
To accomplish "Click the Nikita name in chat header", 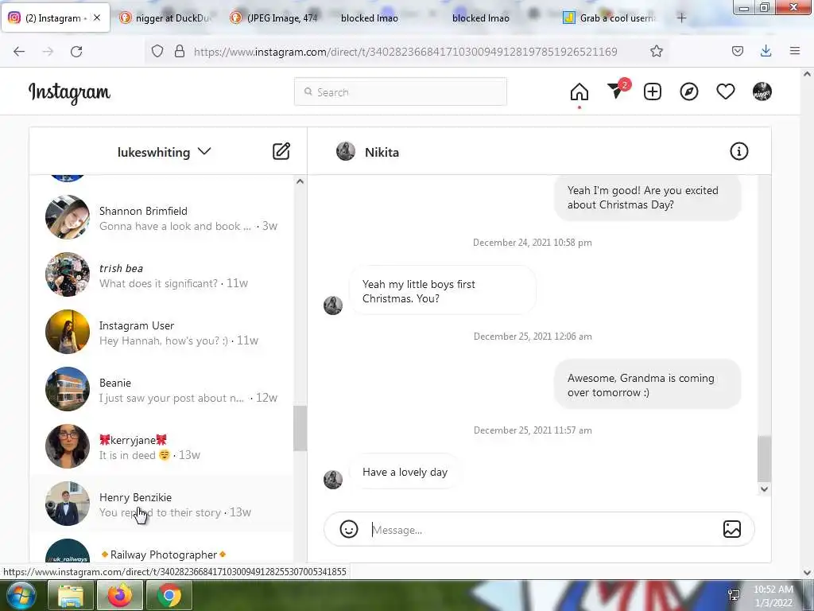I will click(382, 152).
